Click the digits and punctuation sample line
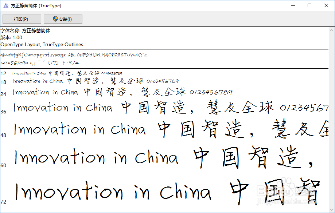 (39, 63)
